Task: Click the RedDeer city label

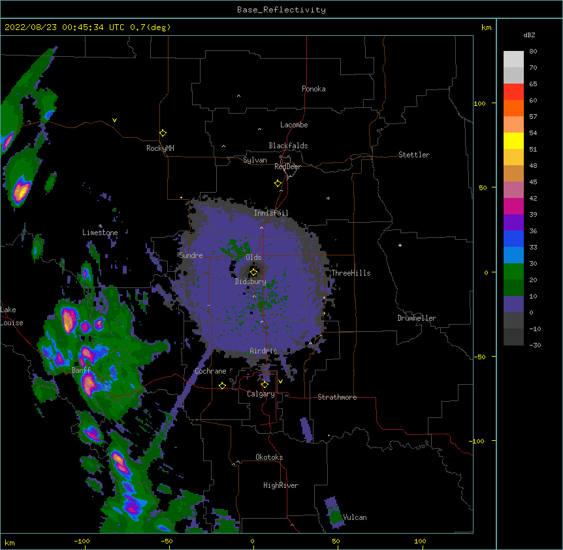Action: click(x=287, y=167)
